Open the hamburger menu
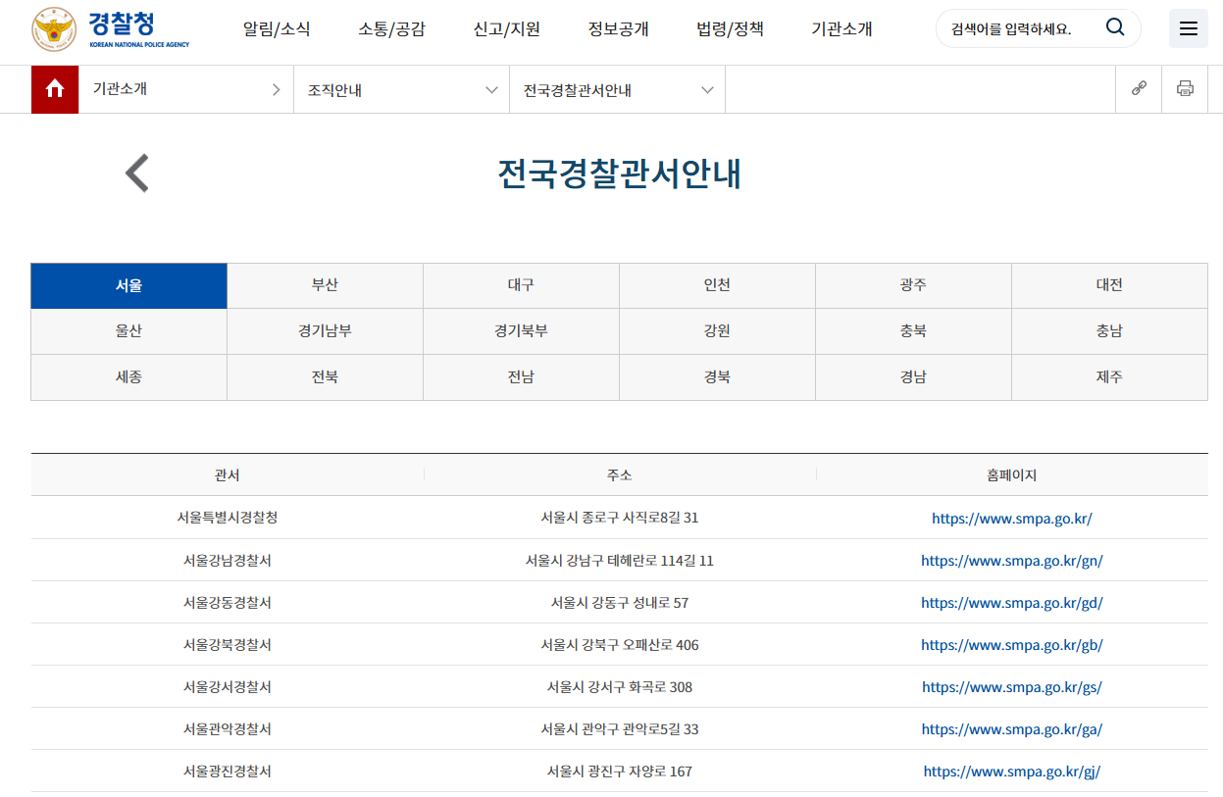Screen dimensions: 1223x797 1188,27
